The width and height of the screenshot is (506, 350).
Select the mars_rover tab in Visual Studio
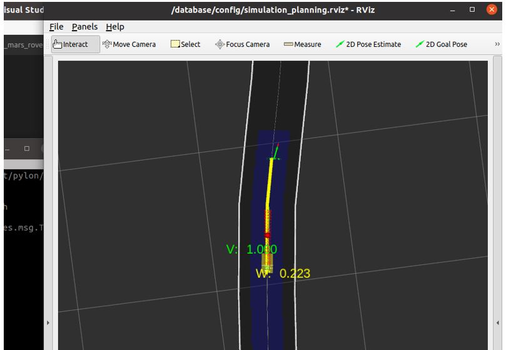[24, 45]
